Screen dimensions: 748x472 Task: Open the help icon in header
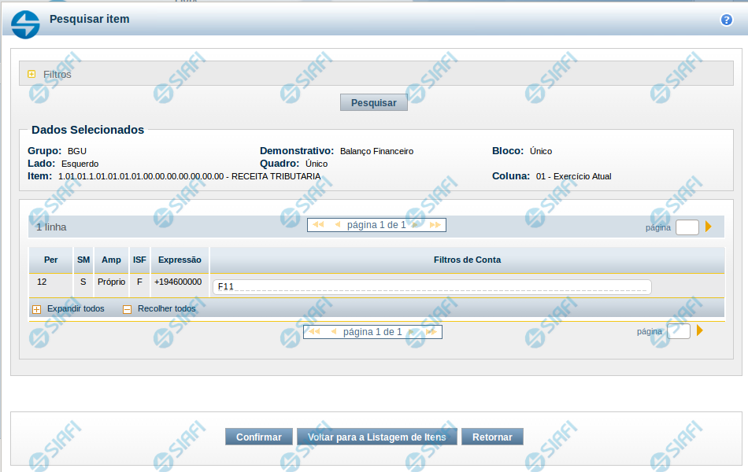click(726, 20)
